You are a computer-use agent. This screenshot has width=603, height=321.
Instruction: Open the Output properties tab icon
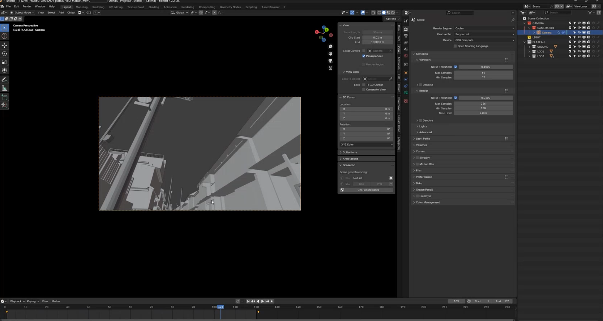(x=406, y=36)
